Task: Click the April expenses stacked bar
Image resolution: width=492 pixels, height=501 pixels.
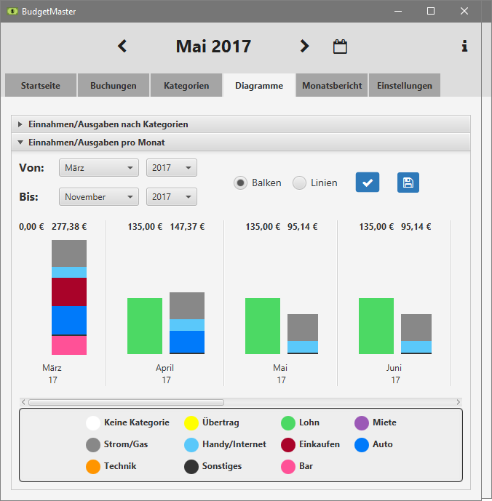Action: point(187,323)
